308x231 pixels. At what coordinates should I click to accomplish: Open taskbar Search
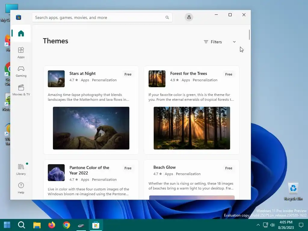coord(21,225)
